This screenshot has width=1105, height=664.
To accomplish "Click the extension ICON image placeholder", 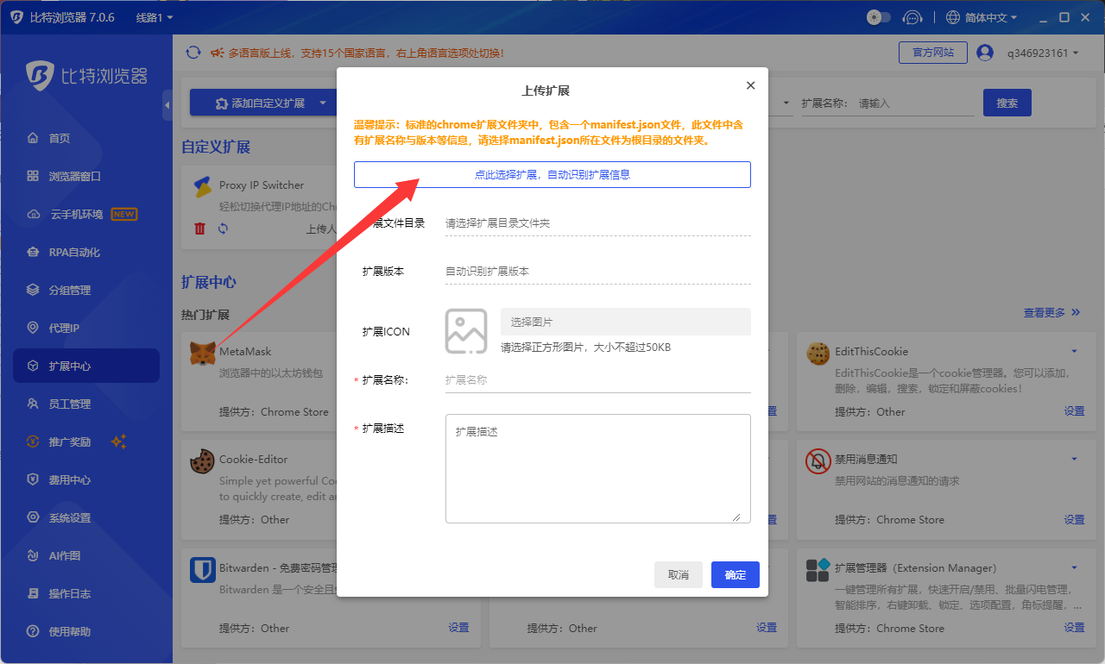I will (466, 331).
